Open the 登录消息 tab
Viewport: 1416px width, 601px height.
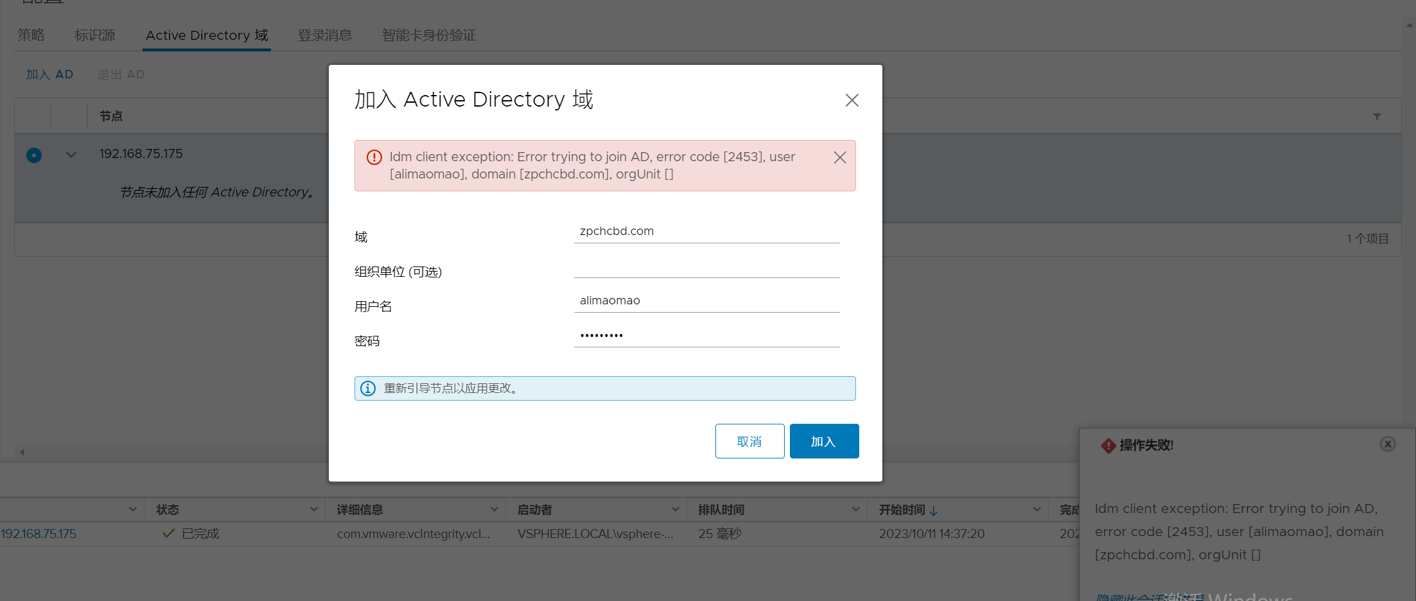(325, 35)
